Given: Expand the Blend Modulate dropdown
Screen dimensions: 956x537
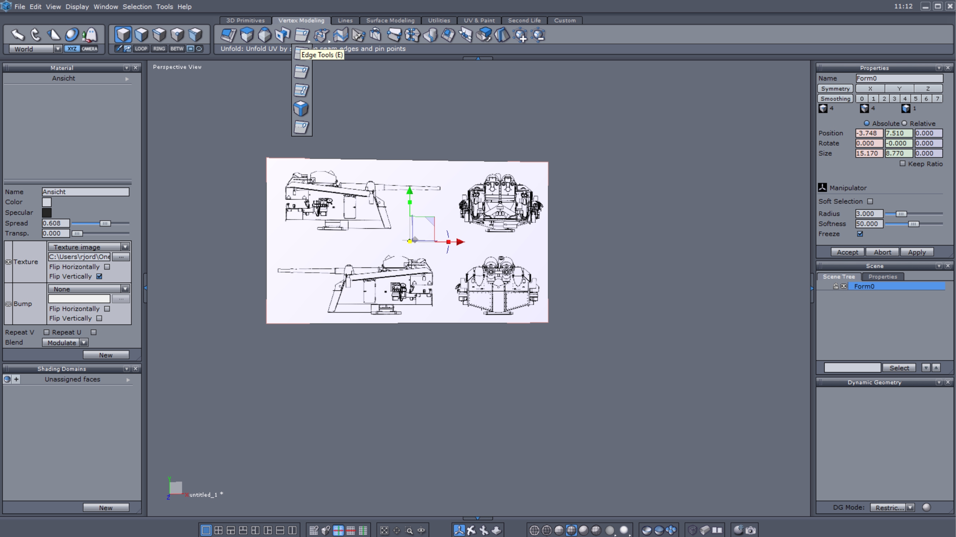Looking at the screenshot, I should pyautogui.click(x=84, y=342).
